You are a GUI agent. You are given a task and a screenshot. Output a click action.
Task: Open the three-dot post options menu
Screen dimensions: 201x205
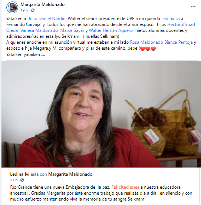click(193, 7)
